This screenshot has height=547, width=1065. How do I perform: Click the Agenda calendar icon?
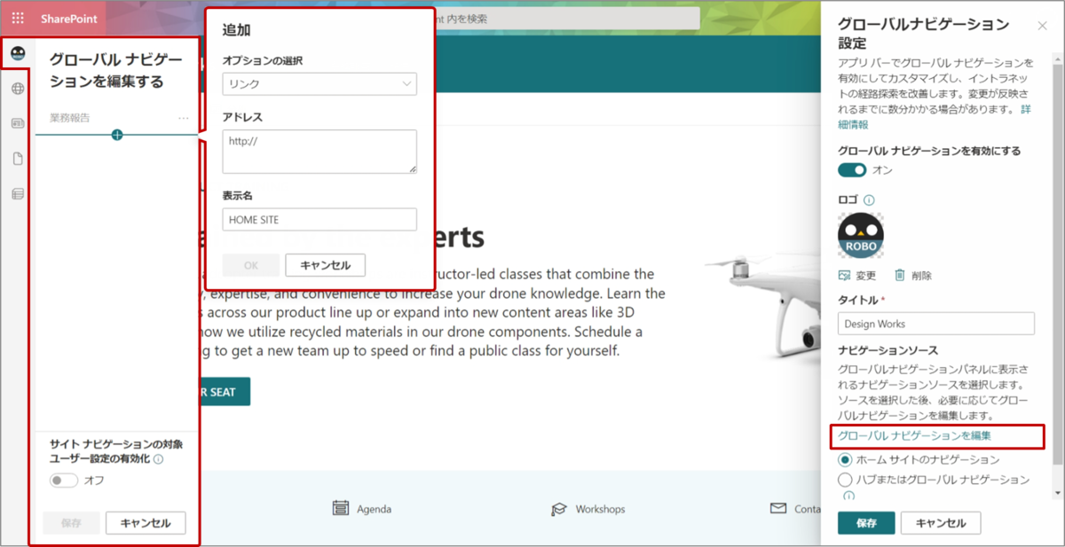tap(340, 508)
